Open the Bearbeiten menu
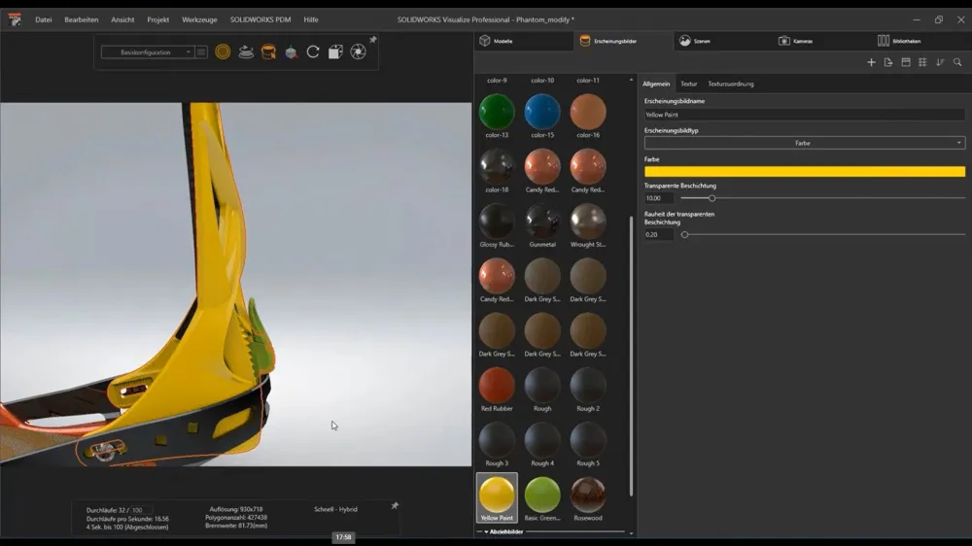 click(x=82, y=19)
